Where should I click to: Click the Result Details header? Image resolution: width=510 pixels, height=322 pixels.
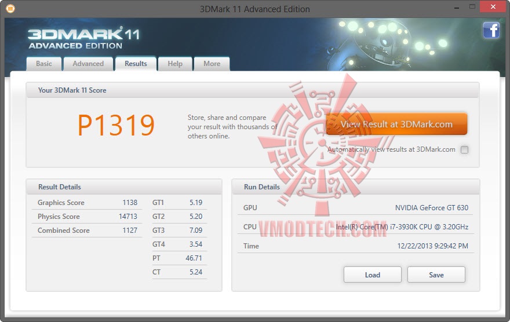point(60,187)
